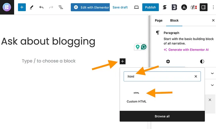Click the Publish button
The image size is (216, 129).
click(150, 7)
